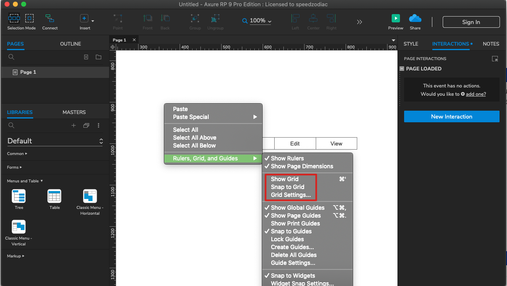Click the library copy icon
The image size is (507, 286).
pyautogui.click(x=86, y=126)
